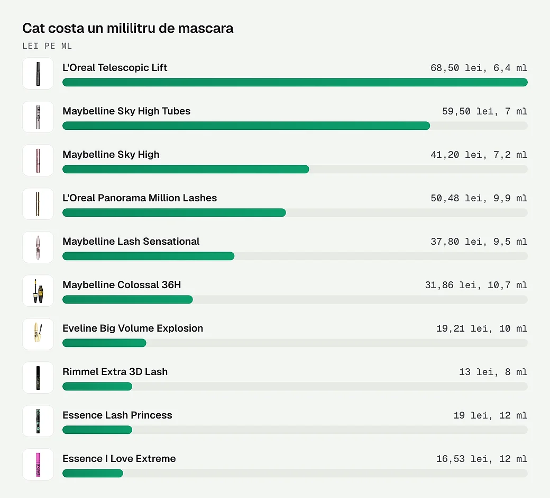Click the 'Maybelline Sky High' label
Screen dimensions: 550x498
pos(111,155)
